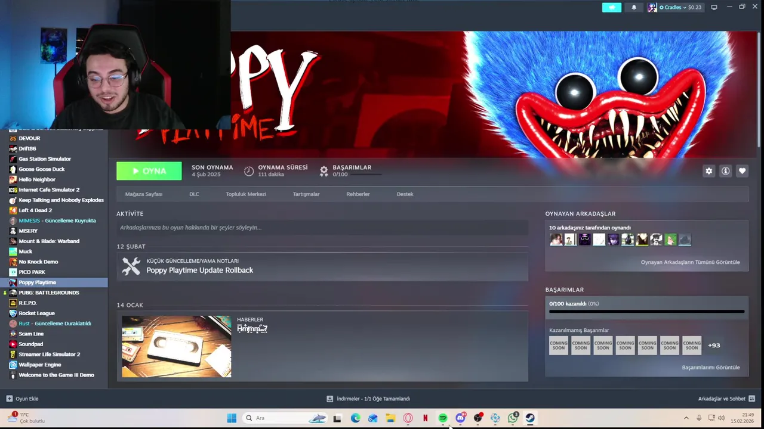Show hidden system tray icons chevron
Image resolution: width=764 pixels, height=429 pixels.
pyautogui.click(x=686, y=418)
